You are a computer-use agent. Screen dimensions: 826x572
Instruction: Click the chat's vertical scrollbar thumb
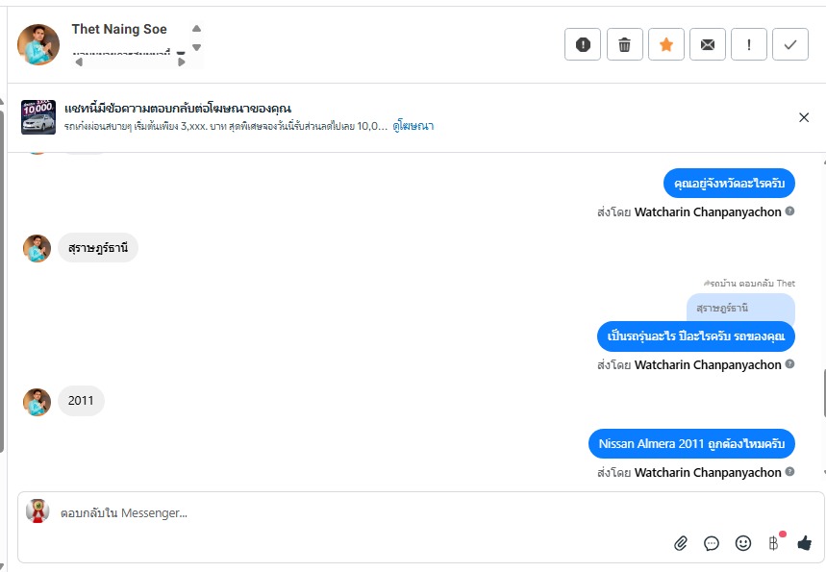[822, 394]
